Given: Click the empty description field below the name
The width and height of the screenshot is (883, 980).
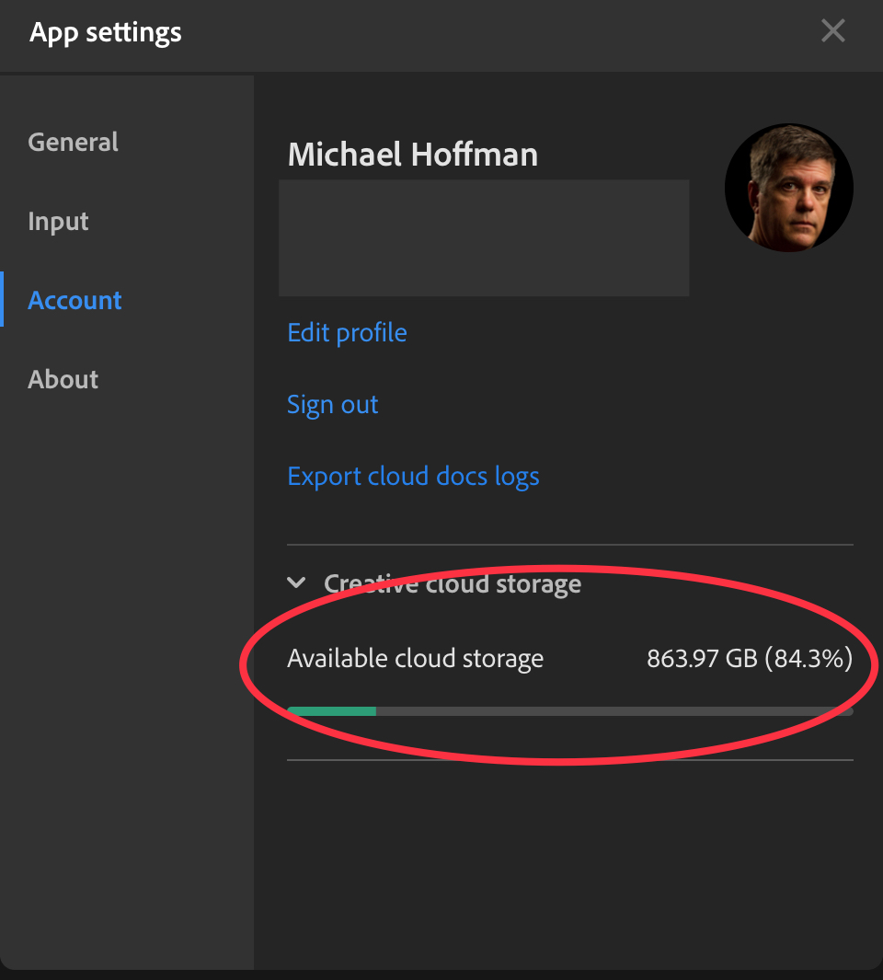Looking at the screenshot, I should click(x=484, y=237).
